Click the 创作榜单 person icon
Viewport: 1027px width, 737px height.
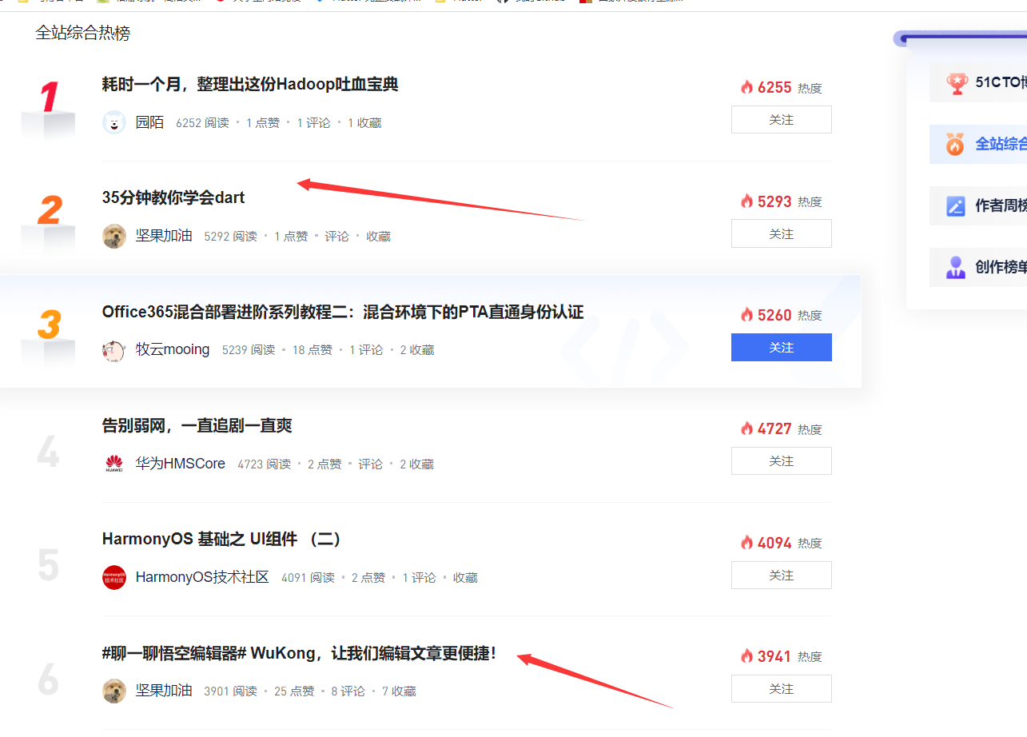click(956, 267)
